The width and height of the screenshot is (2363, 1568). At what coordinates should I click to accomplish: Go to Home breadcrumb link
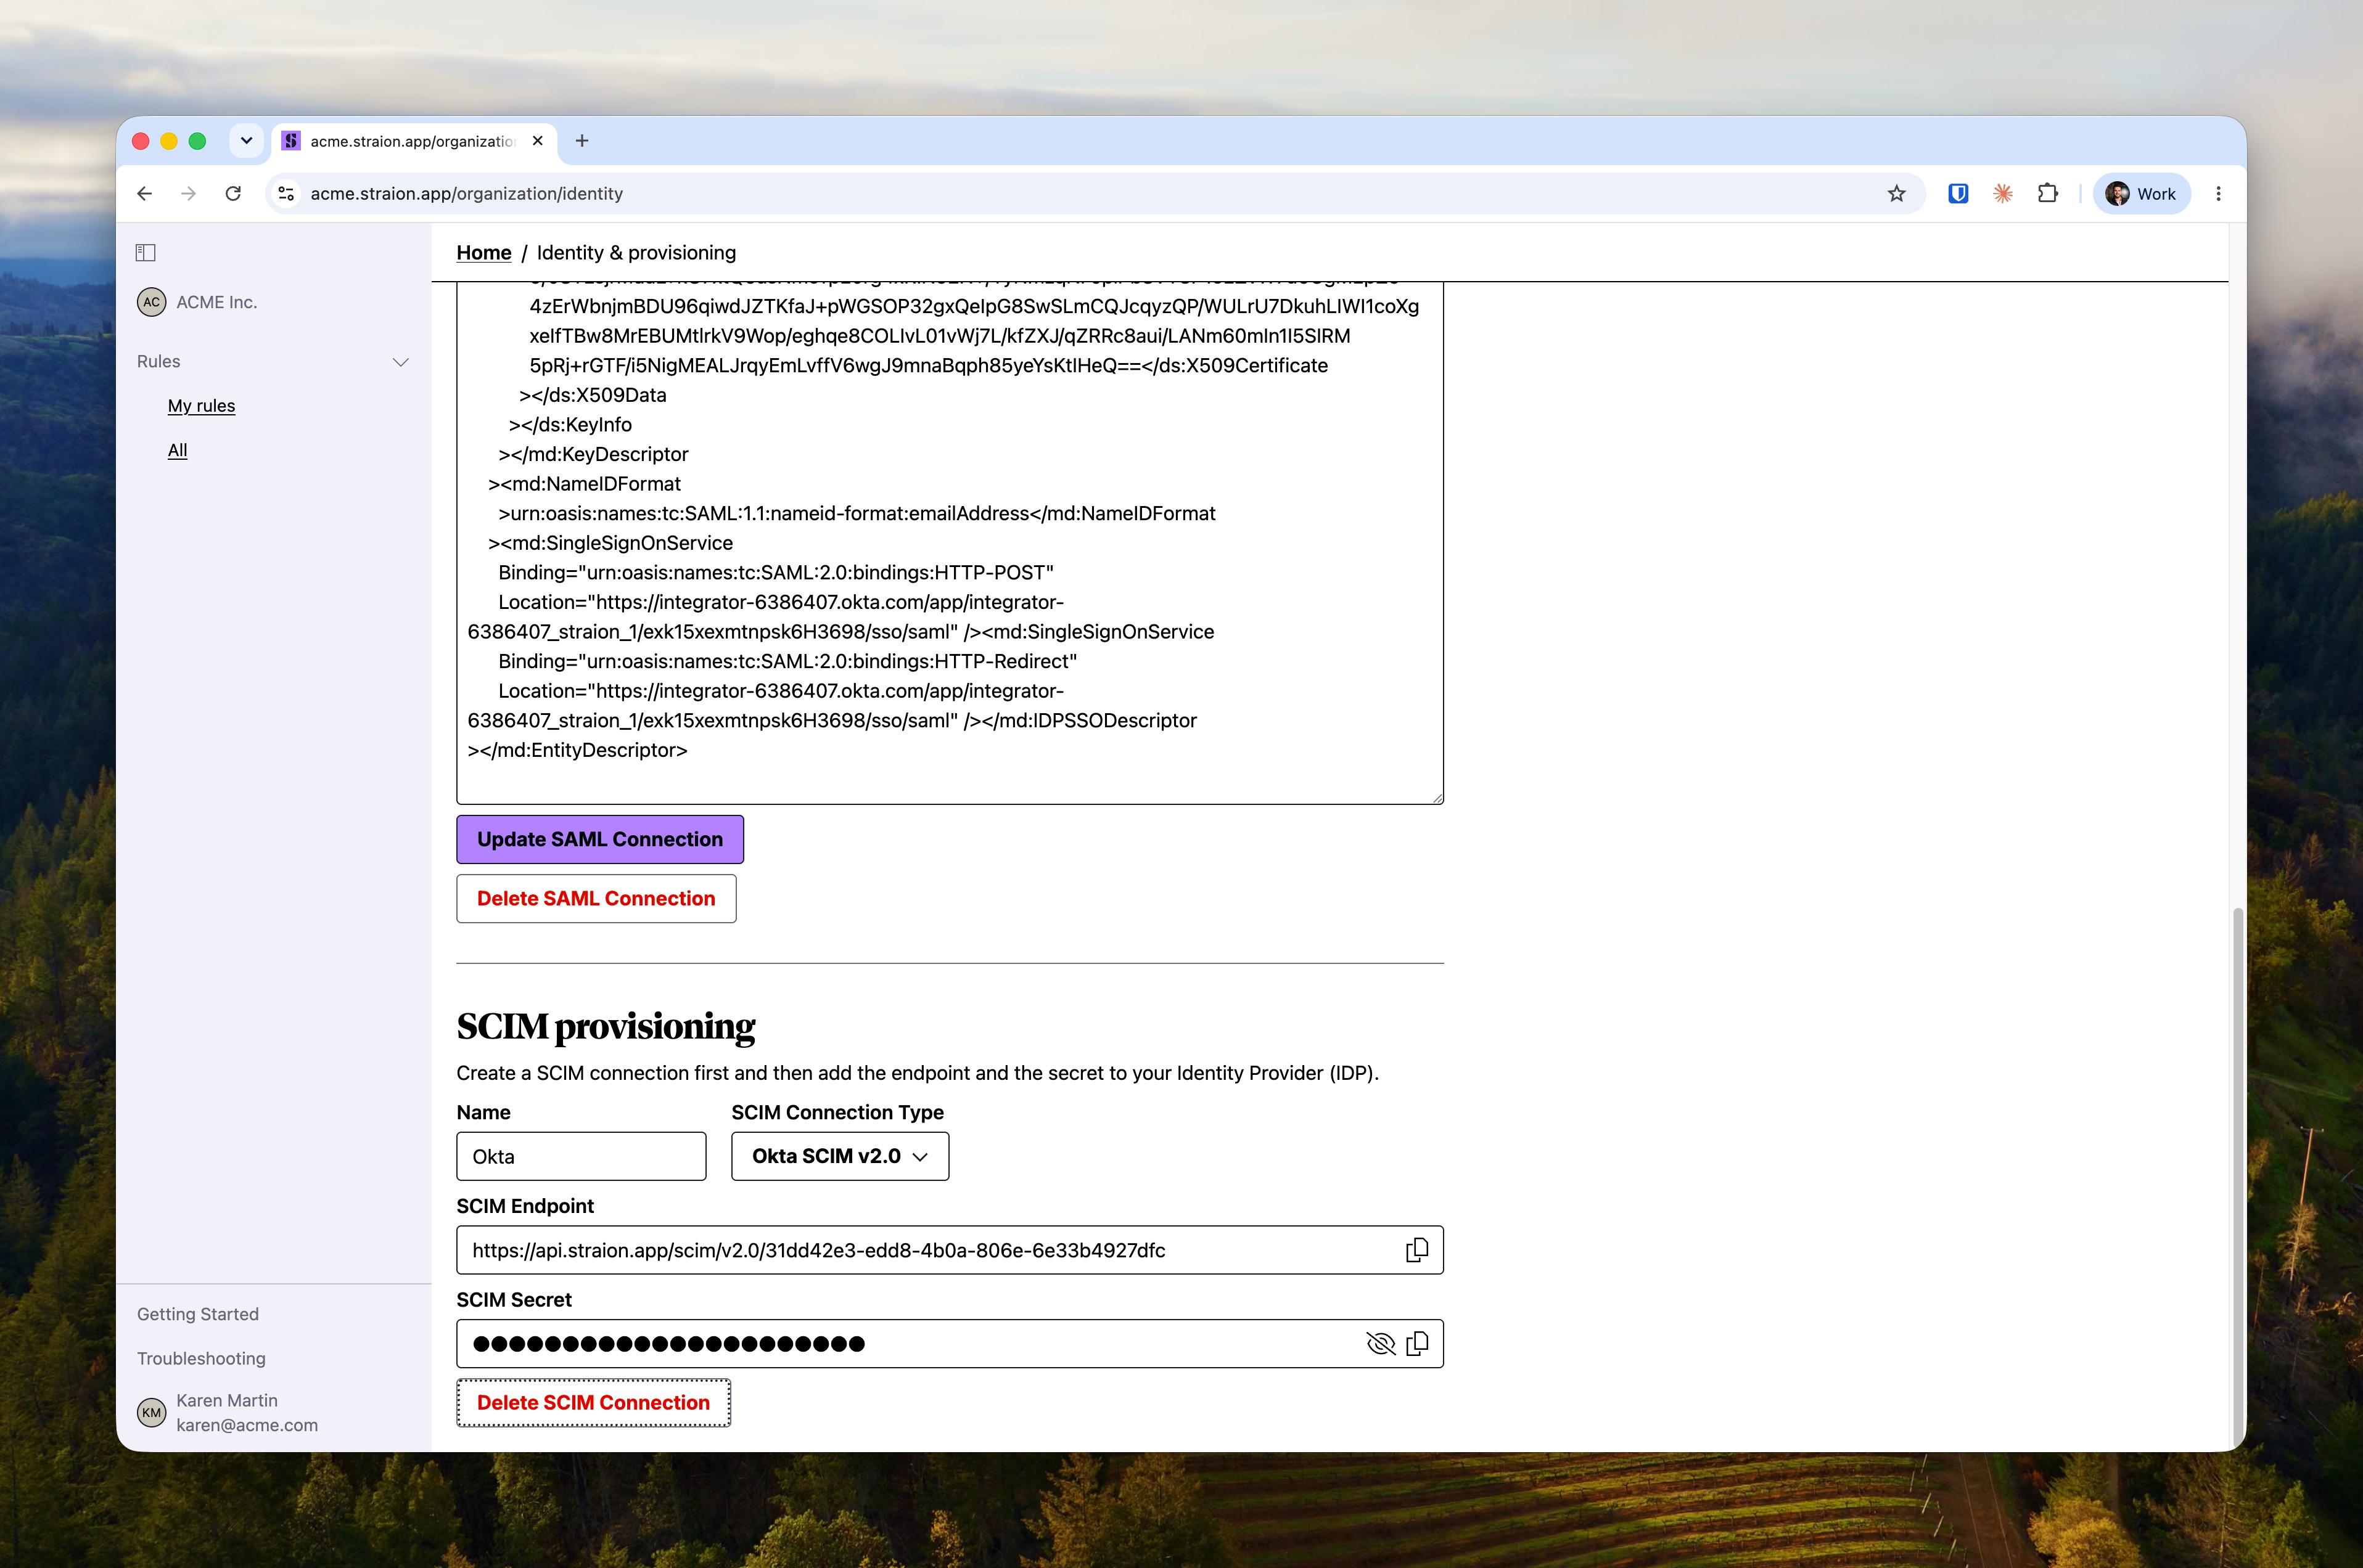tap(484, 253)
